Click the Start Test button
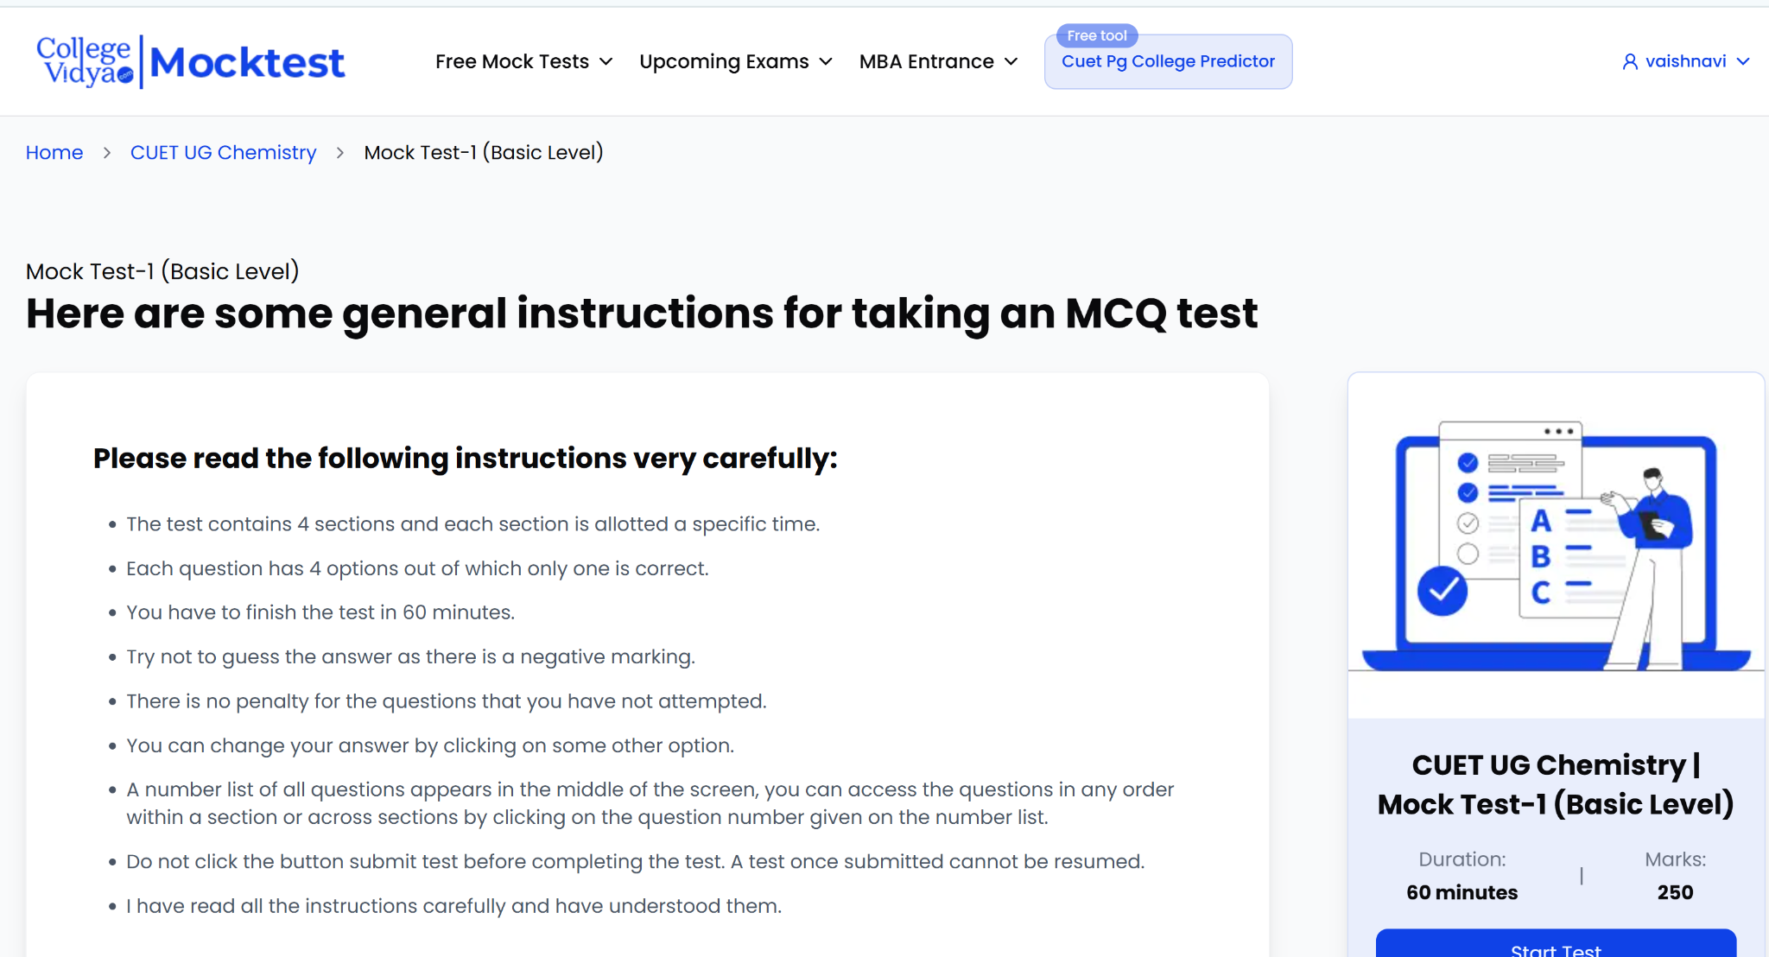The height and width of the screenshot is (957, 1769). pos(1556,943)
